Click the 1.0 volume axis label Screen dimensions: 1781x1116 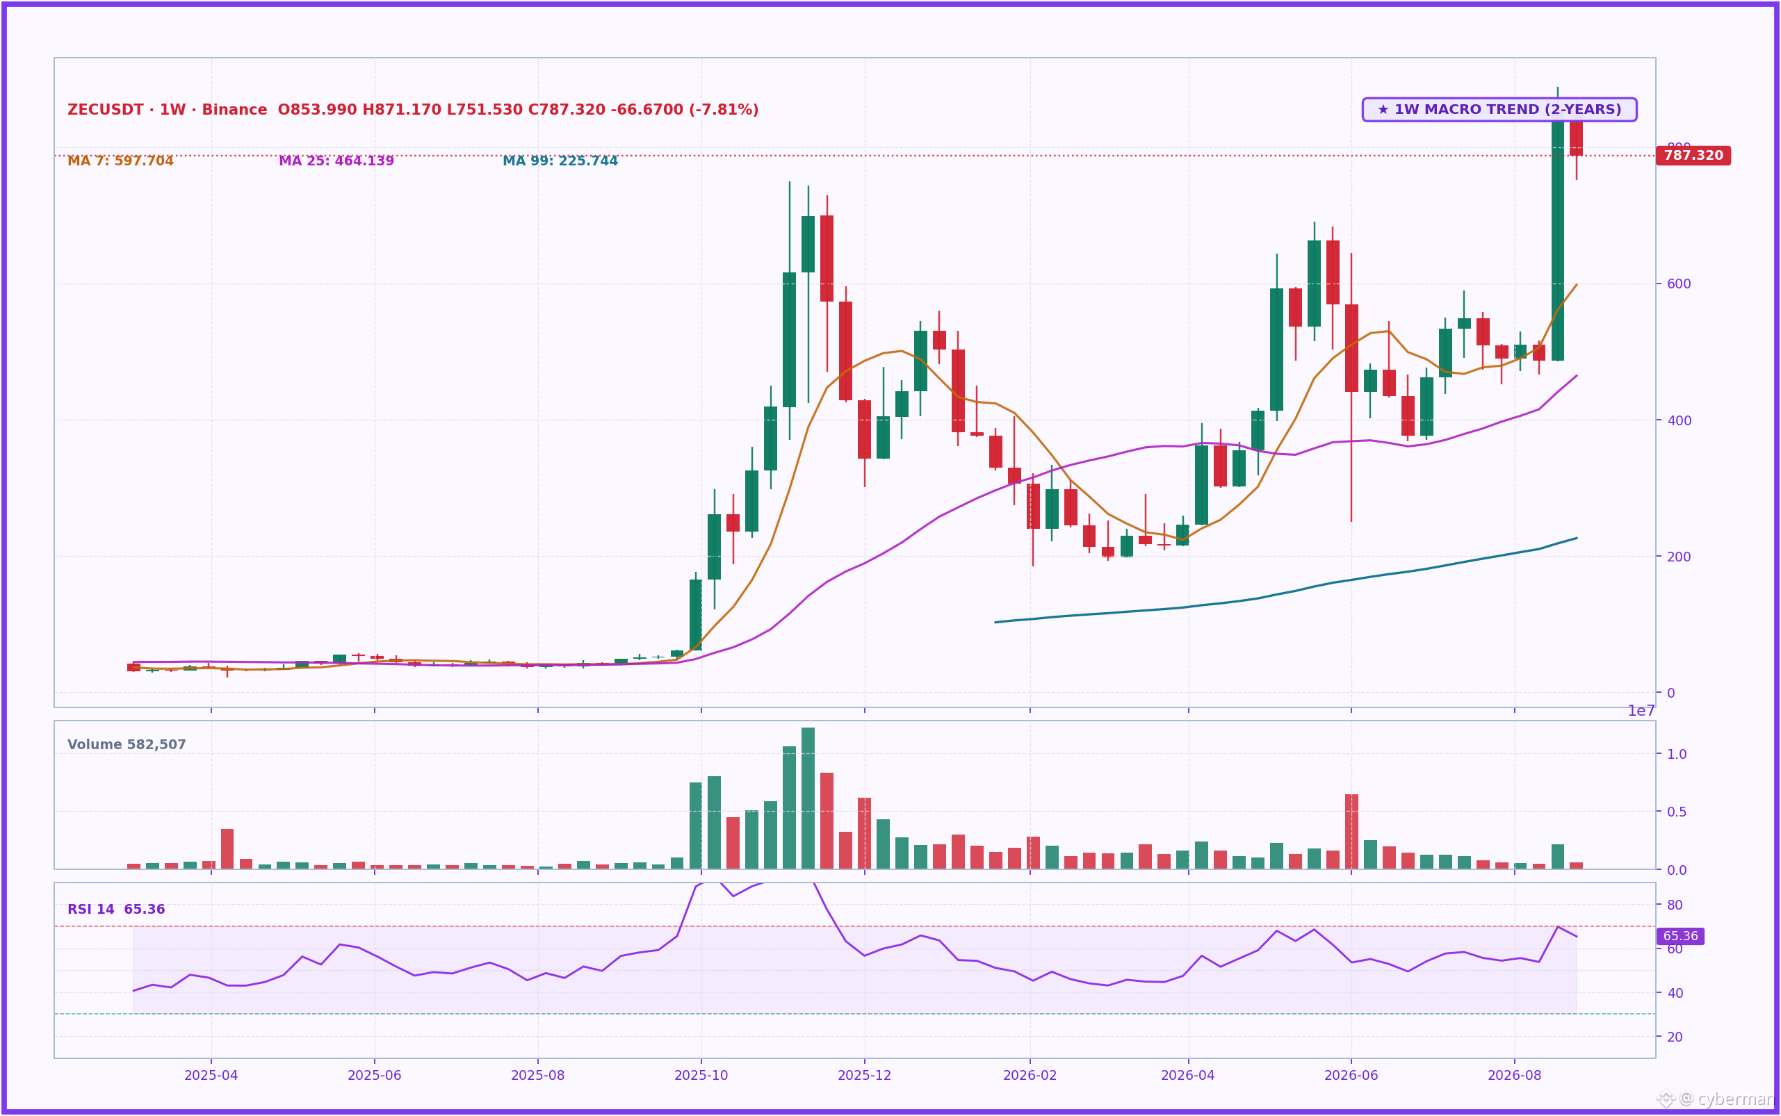(x=1676, y=755)
